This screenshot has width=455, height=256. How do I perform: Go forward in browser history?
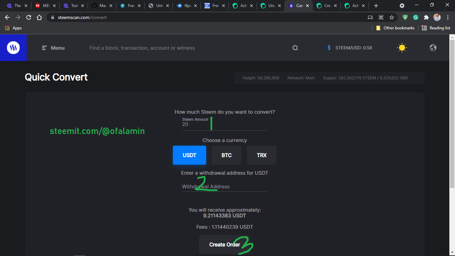[18, 17]
